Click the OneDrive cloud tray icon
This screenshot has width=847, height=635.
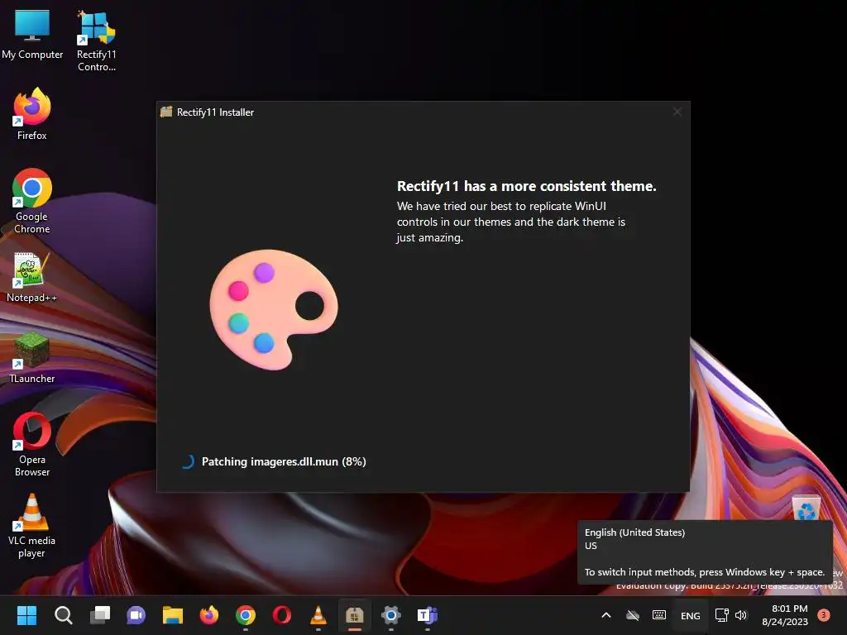pyautogui.click(x=633, y=615)
